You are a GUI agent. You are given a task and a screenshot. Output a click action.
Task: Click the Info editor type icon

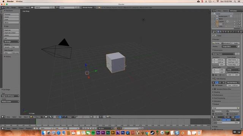coord(3,8)
